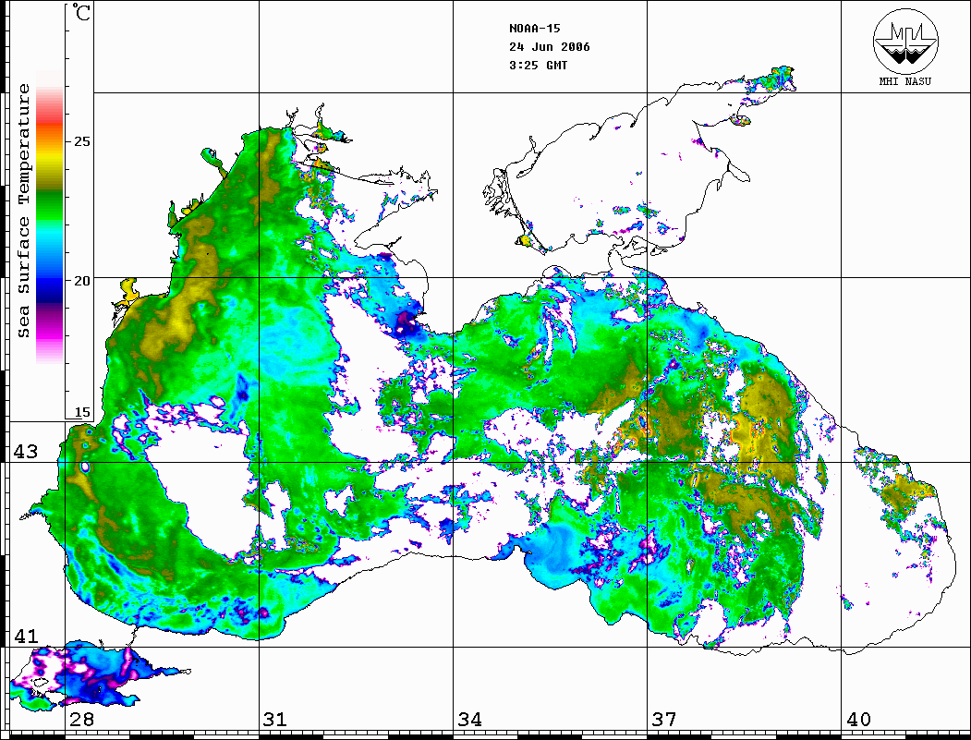Click longitude label 34

pos(469,720)
